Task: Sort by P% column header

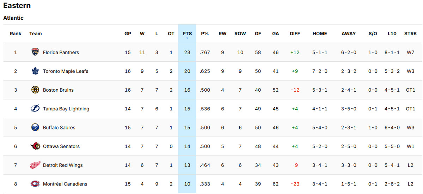Action: [205, 34]
